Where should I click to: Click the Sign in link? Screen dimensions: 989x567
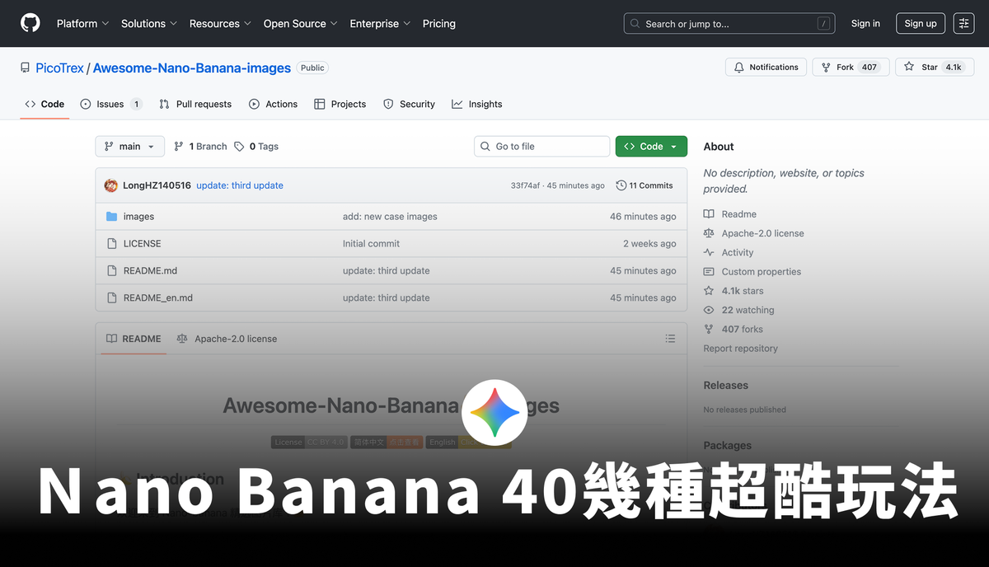point(865,24)
